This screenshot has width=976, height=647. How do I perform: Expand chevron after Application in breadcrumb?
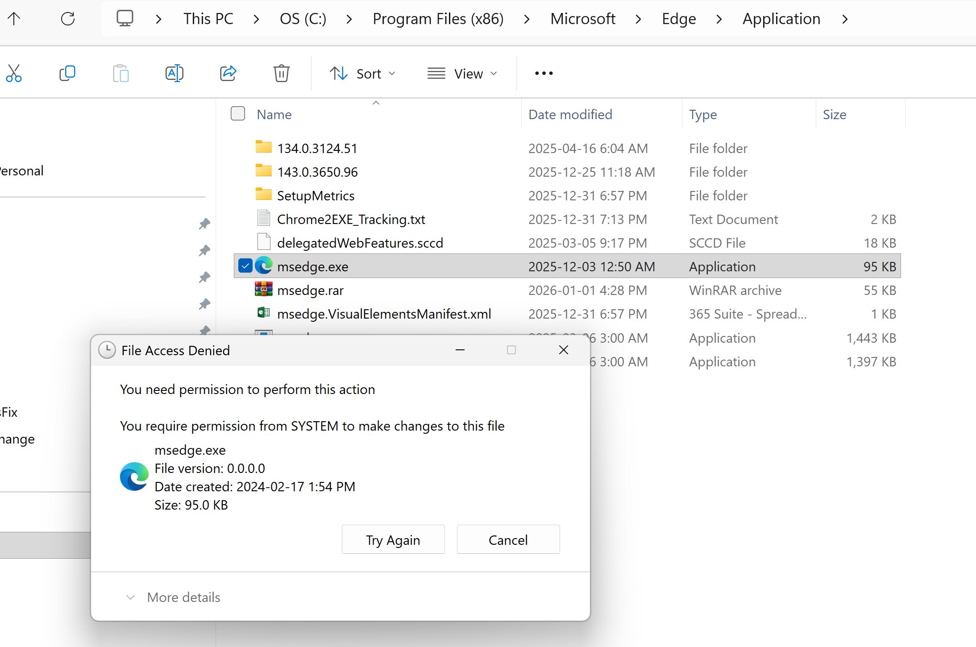(x=844, y=19)
